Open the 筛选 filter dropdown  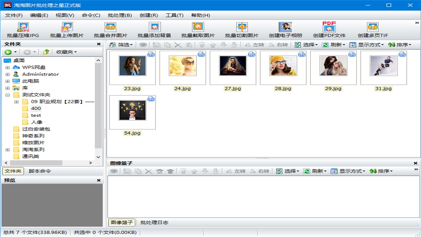[121, 45]
